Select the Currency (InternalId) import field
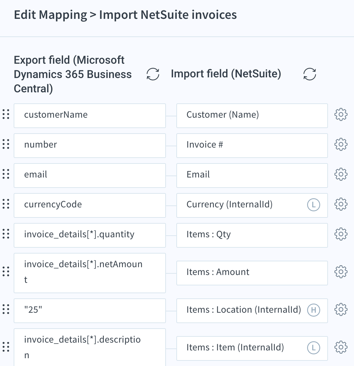 [252, 205]
